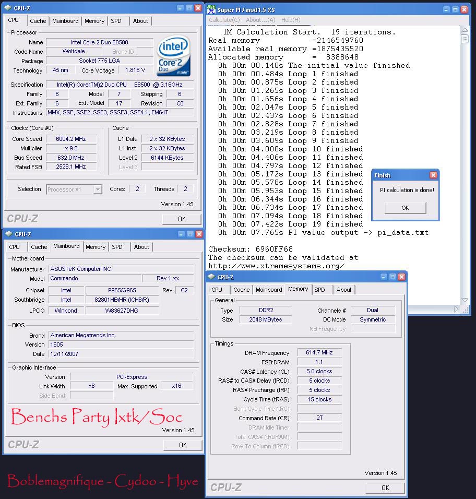Viewport: 476px width, 499px height.
Task: Click the CAS# Latency value 5.0 clocks
Action: (x=319, y=372)
